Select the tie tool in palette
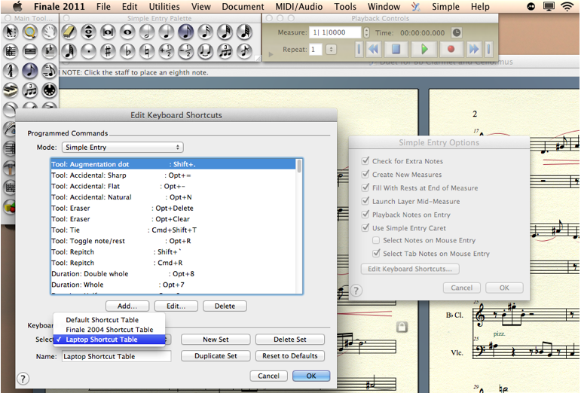Viewport: 581px width, 393px height. tap(205, 51)
